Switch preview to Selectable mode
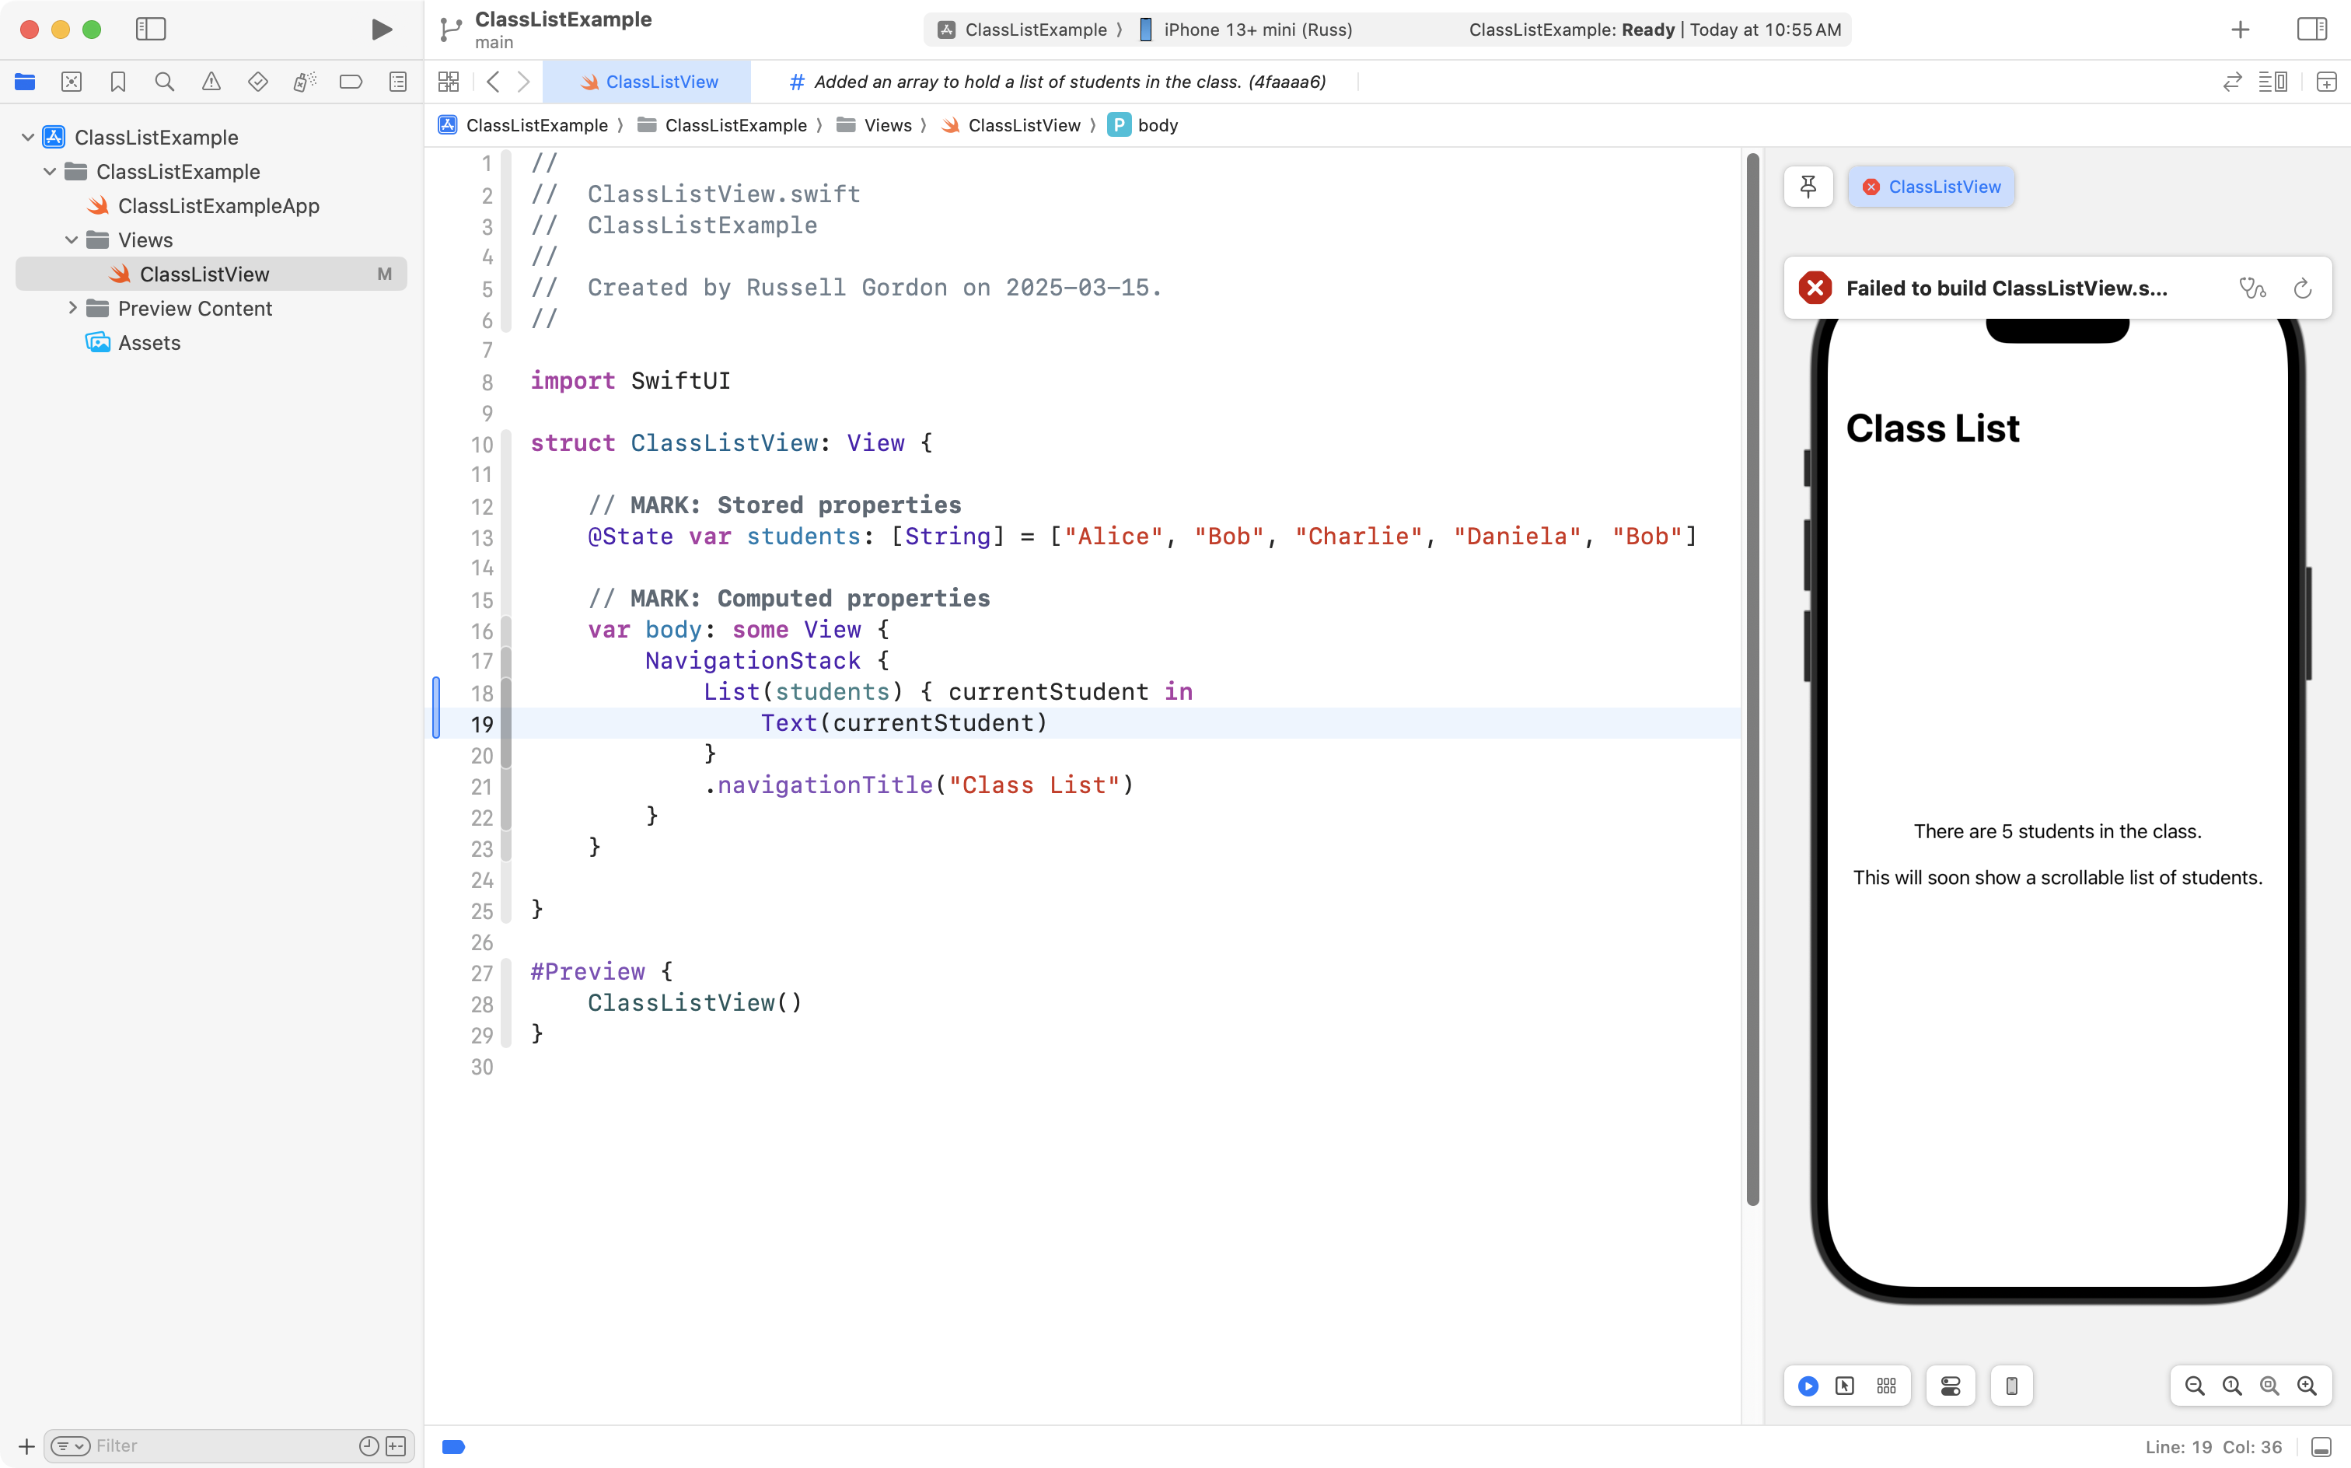 [1844, 1386]
